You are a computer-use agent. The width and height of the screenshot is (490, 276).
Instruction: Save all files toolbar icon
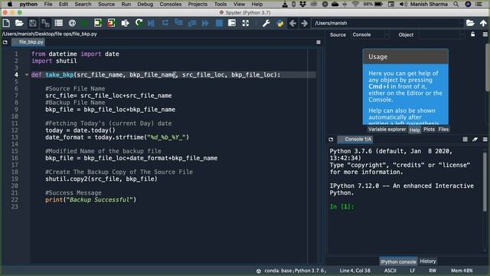click(46, 23)
